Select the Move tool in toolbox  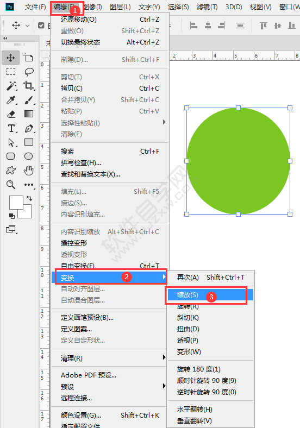pyautogui.click(x=11, y=58)
